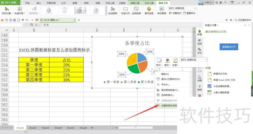Click 切换行列 switch row/column in the ribbon
Image resolution: width=253 pixels, height=134 pixels.
(x=125, y=11)
